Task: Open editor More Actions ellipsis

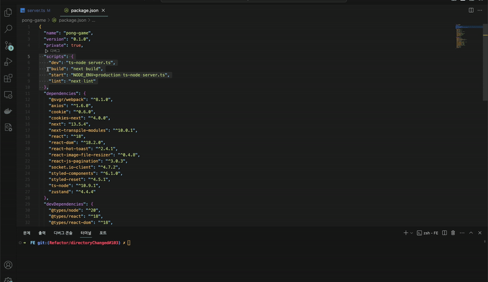Action: 480,10
